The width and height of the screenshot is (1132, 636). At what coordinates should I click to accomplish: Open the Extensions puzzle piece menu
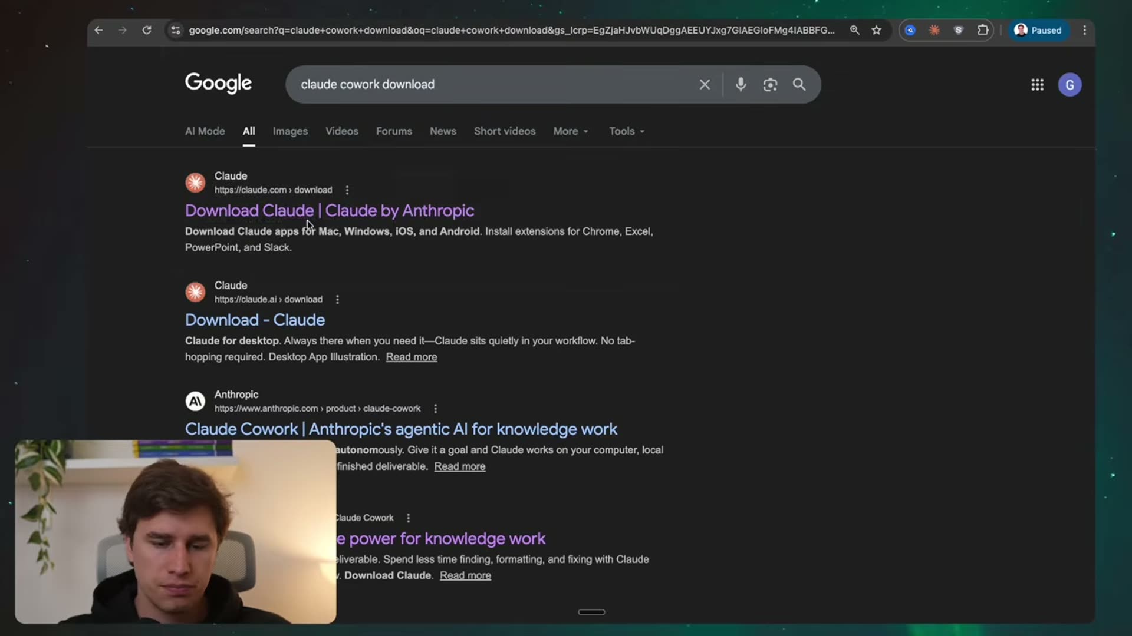[983, 30]
